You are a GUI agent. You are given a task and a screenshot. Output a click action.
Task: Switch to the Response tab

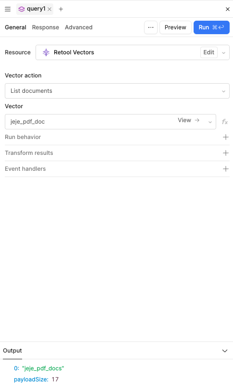(x=46, y=27)
